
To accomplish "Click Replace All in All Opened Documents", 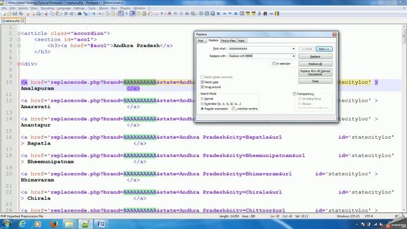I will click(315, 73).
